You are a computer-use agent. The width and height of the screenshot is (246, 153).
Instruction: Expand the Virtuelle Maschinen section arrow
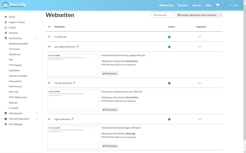click(37, 119)
